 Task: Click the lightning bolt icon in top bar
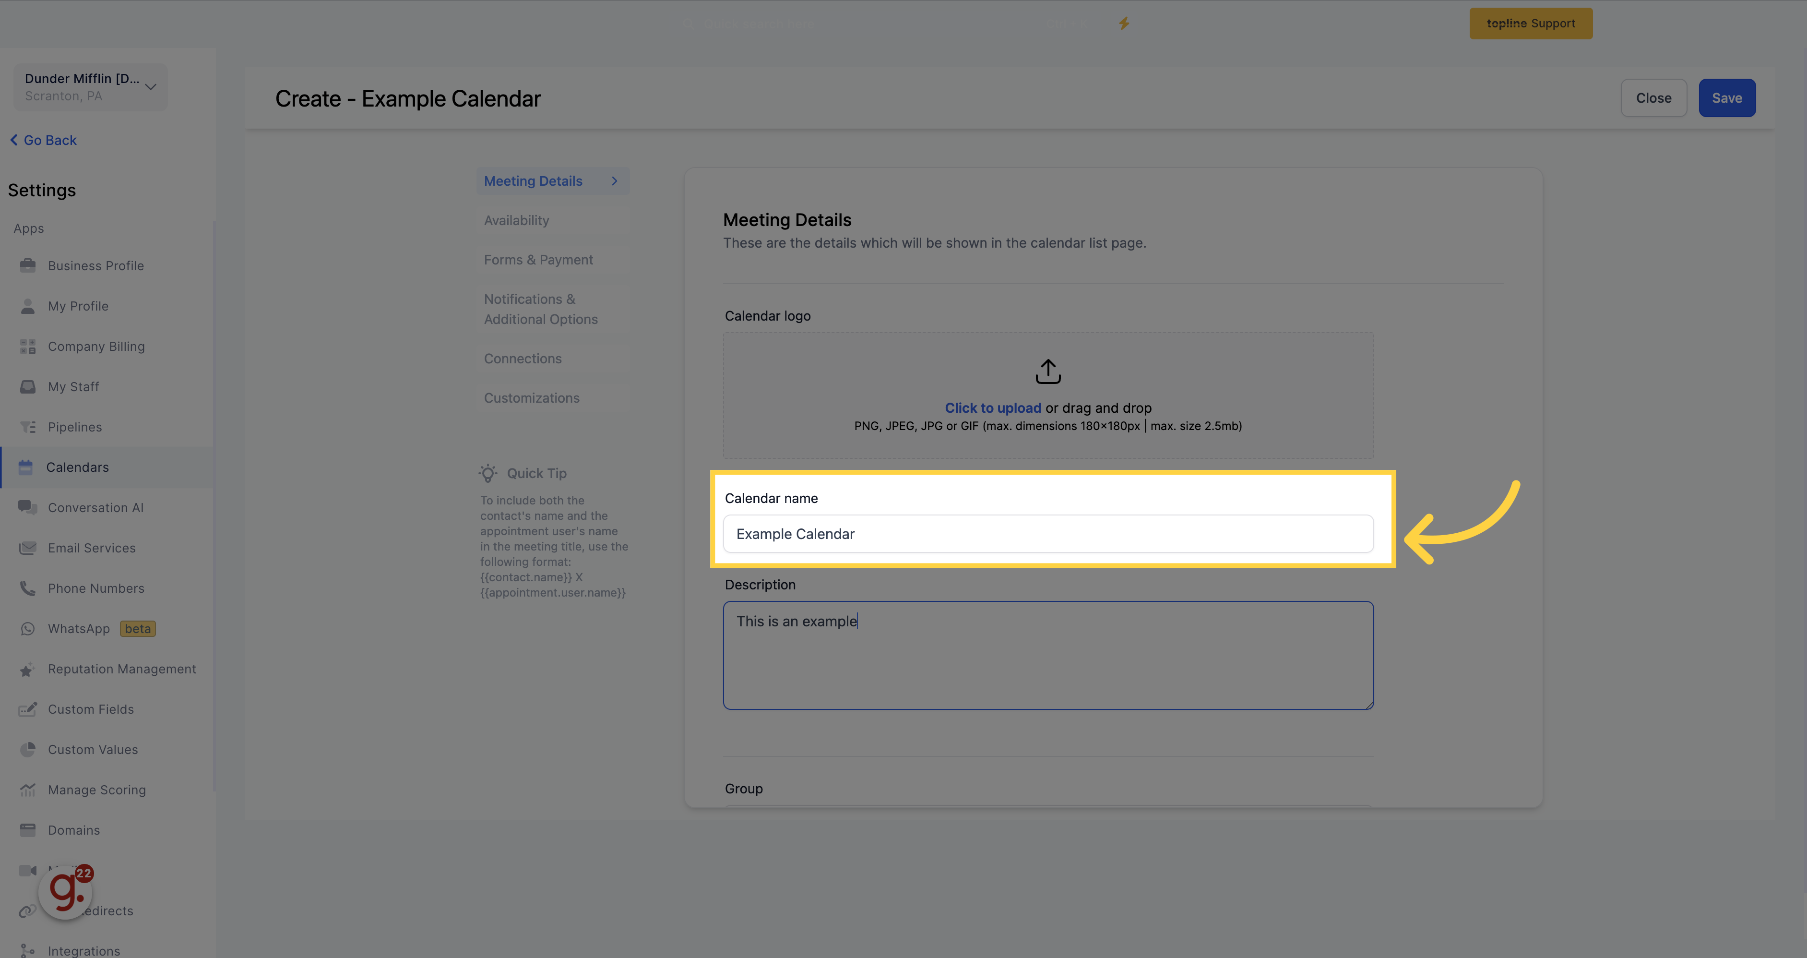tap(1124, 23)
